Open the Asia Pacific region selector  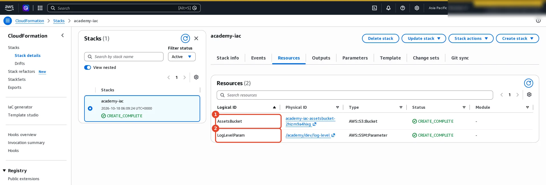point(438,8)
